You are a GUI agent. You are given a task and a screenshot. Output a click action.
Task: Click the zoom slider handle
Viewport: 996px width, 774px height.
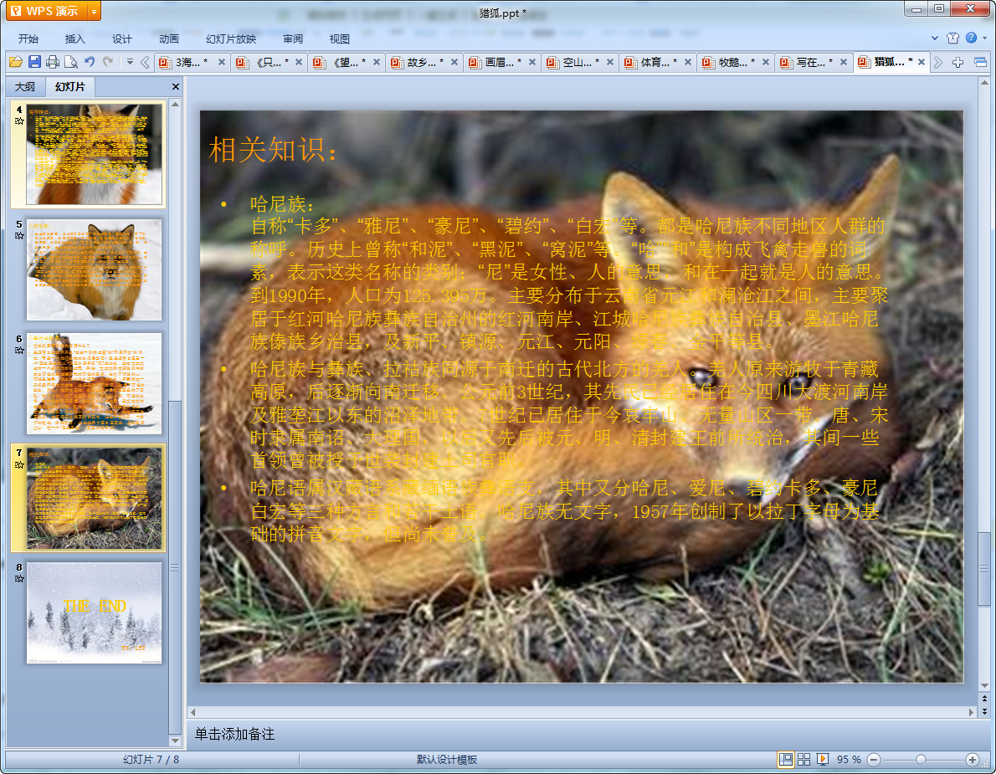point(921,759)
